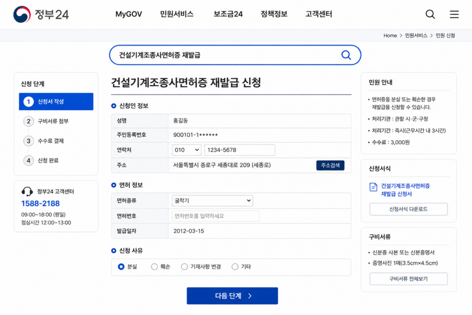This screenshot has width=472, height=315.
Task: Open the 010 phone prefix dropdown
Action: (x=187, y=150)
